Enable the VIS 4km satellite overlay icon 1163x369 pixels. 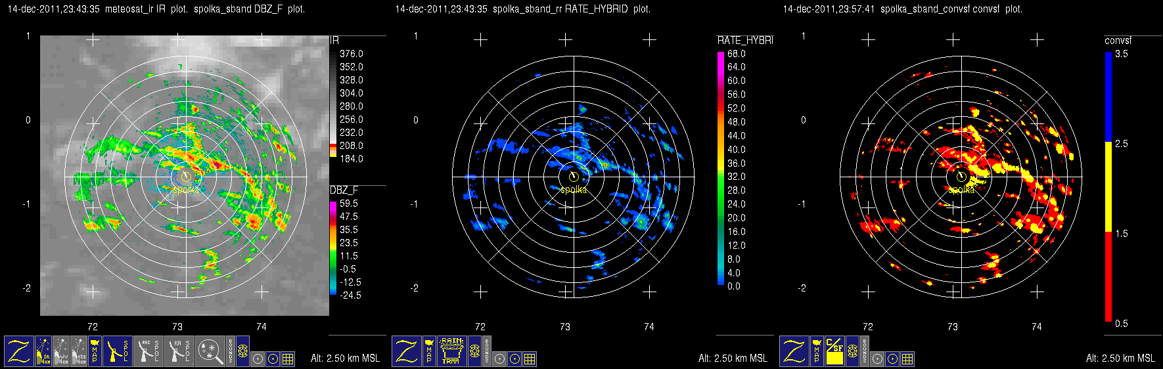click(79, 351)
